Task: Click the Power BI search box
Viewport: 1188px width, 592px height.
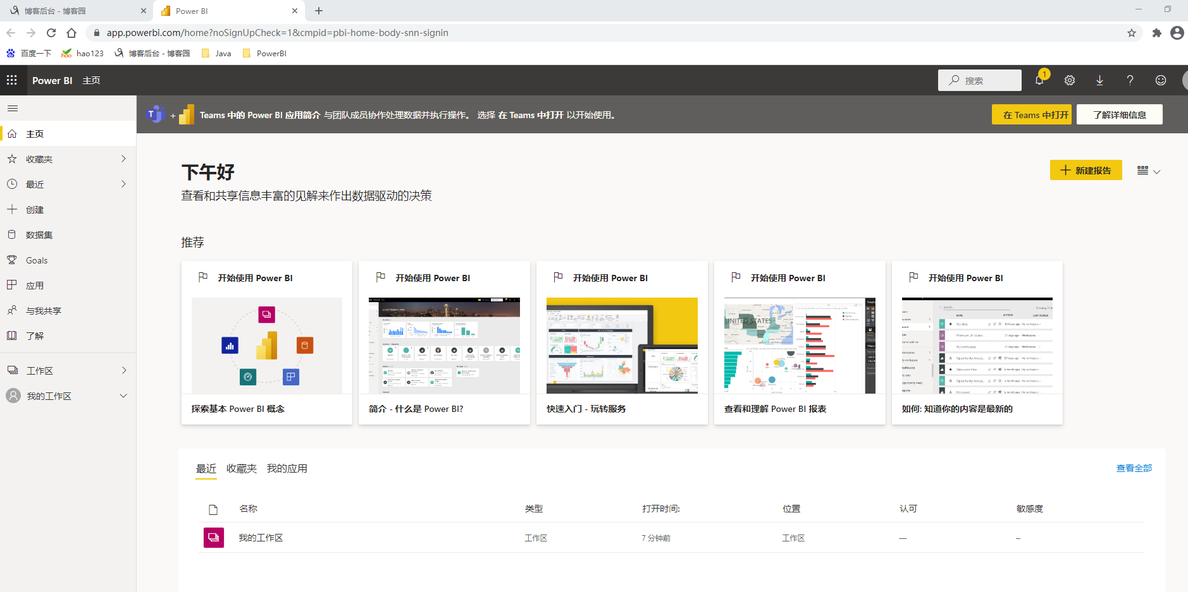Action: click(980, 80)
